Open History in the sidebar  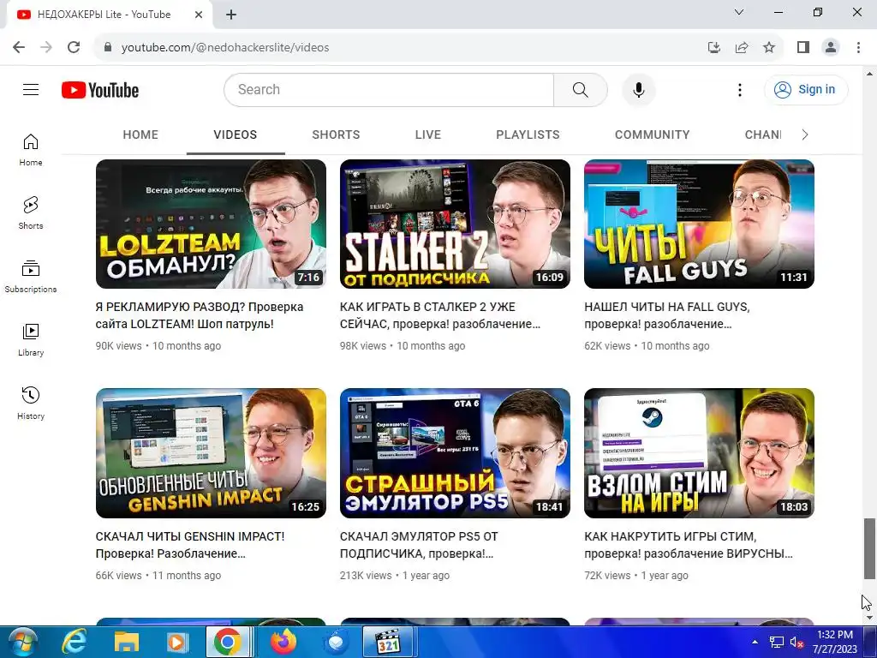click(31, 403)
